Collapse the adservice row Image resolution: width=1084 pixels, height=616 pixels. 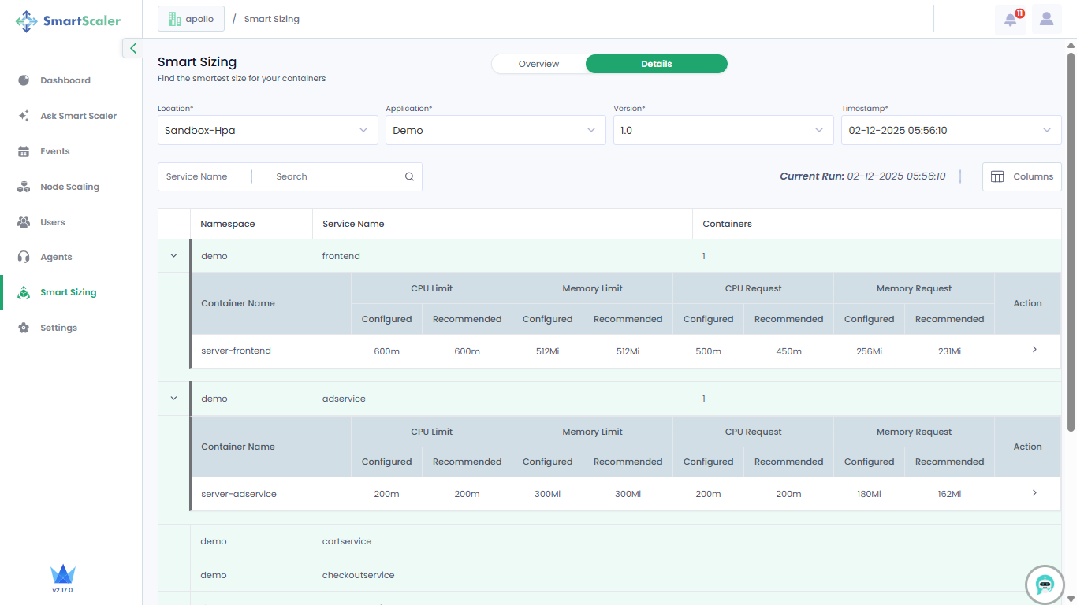[x=173, y=399]
